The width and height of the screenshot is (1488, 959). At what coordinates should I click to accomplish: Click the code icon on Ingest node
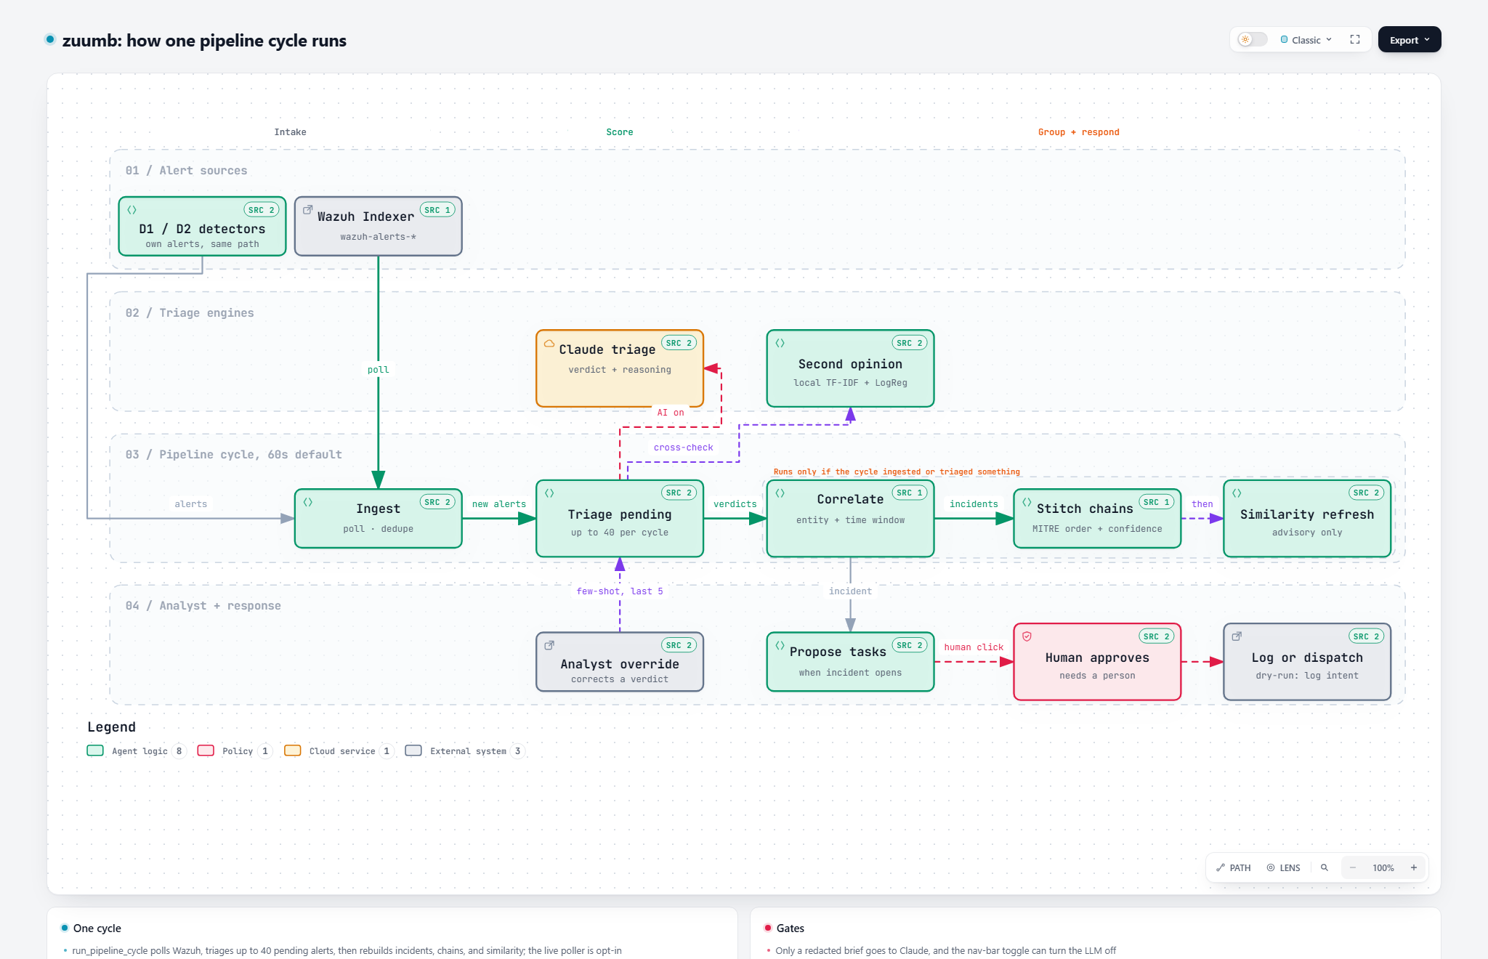pyautogui.click(x=308, y=502)
